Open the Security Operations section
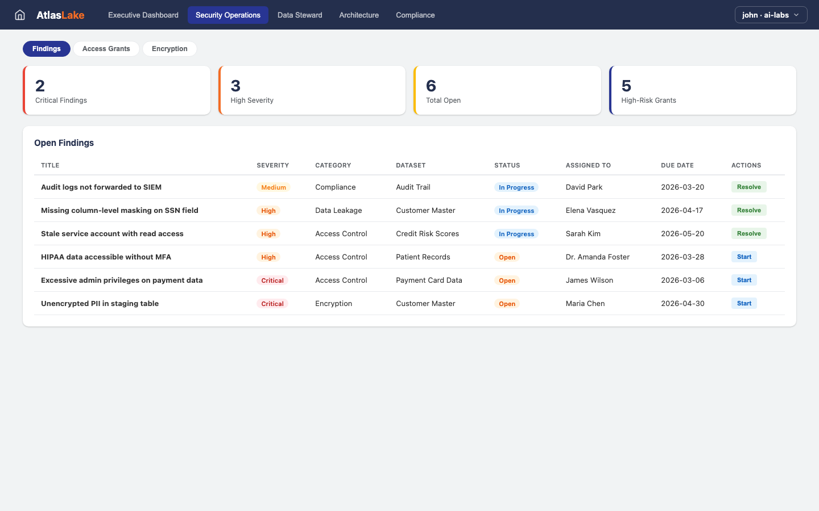The image size is (819, 511). 227,15
